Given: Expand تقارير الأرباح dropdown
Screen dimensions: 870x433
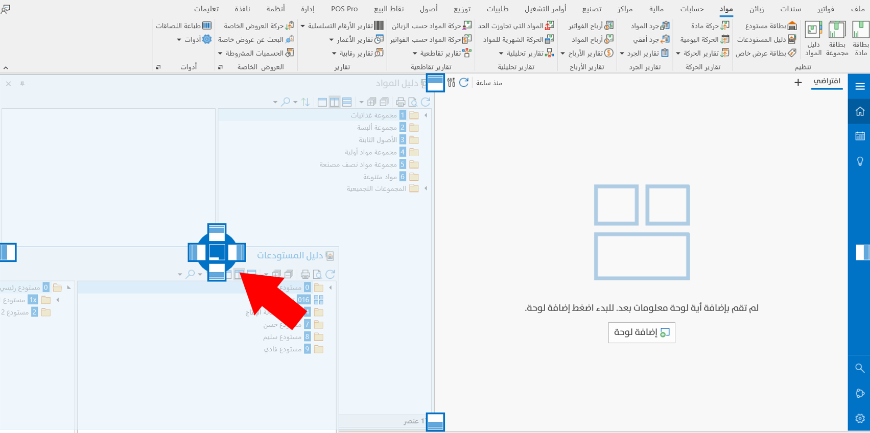Looking at the screenshot, I should pos(586,53).
